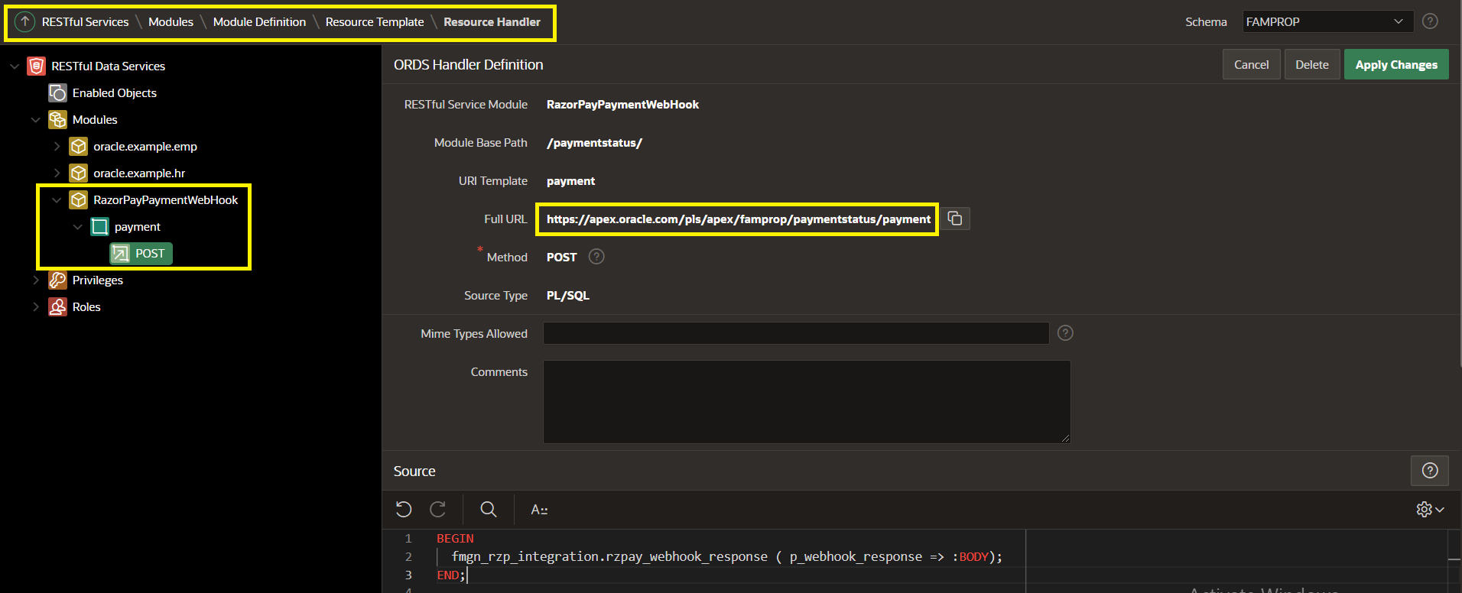Click payment template icon
The width and height of the screenshot is (1462, 593).
99,227
